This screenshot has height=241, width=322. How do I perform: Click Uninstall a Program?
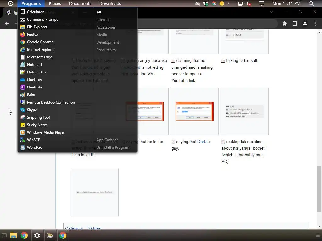[113, 147]
